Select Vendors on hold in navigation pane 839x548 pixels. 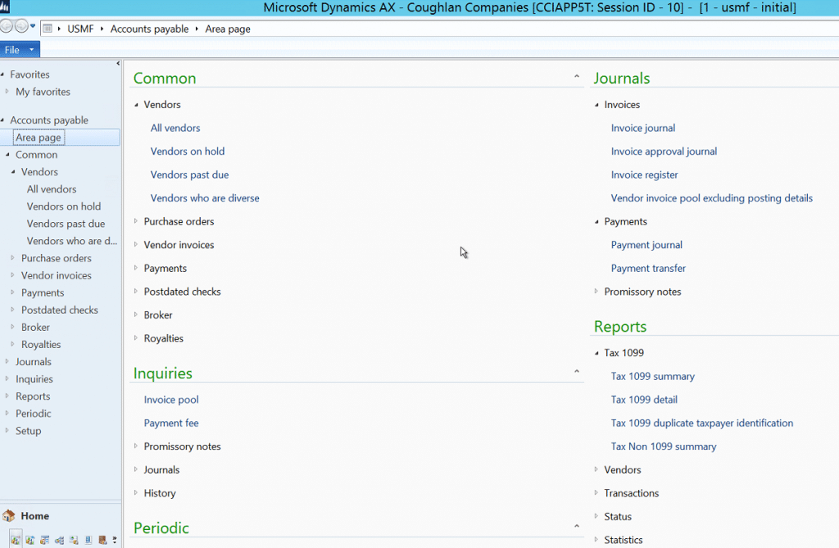pos(64,206)
